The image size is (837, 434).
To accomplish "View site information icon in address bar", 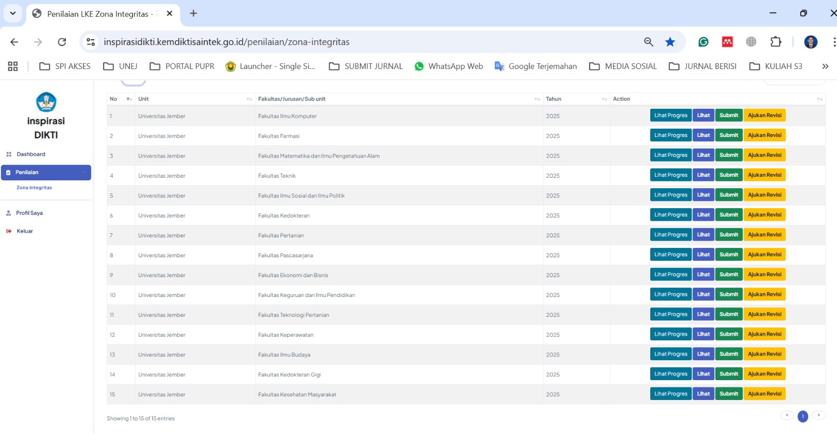I will point(91,42).
